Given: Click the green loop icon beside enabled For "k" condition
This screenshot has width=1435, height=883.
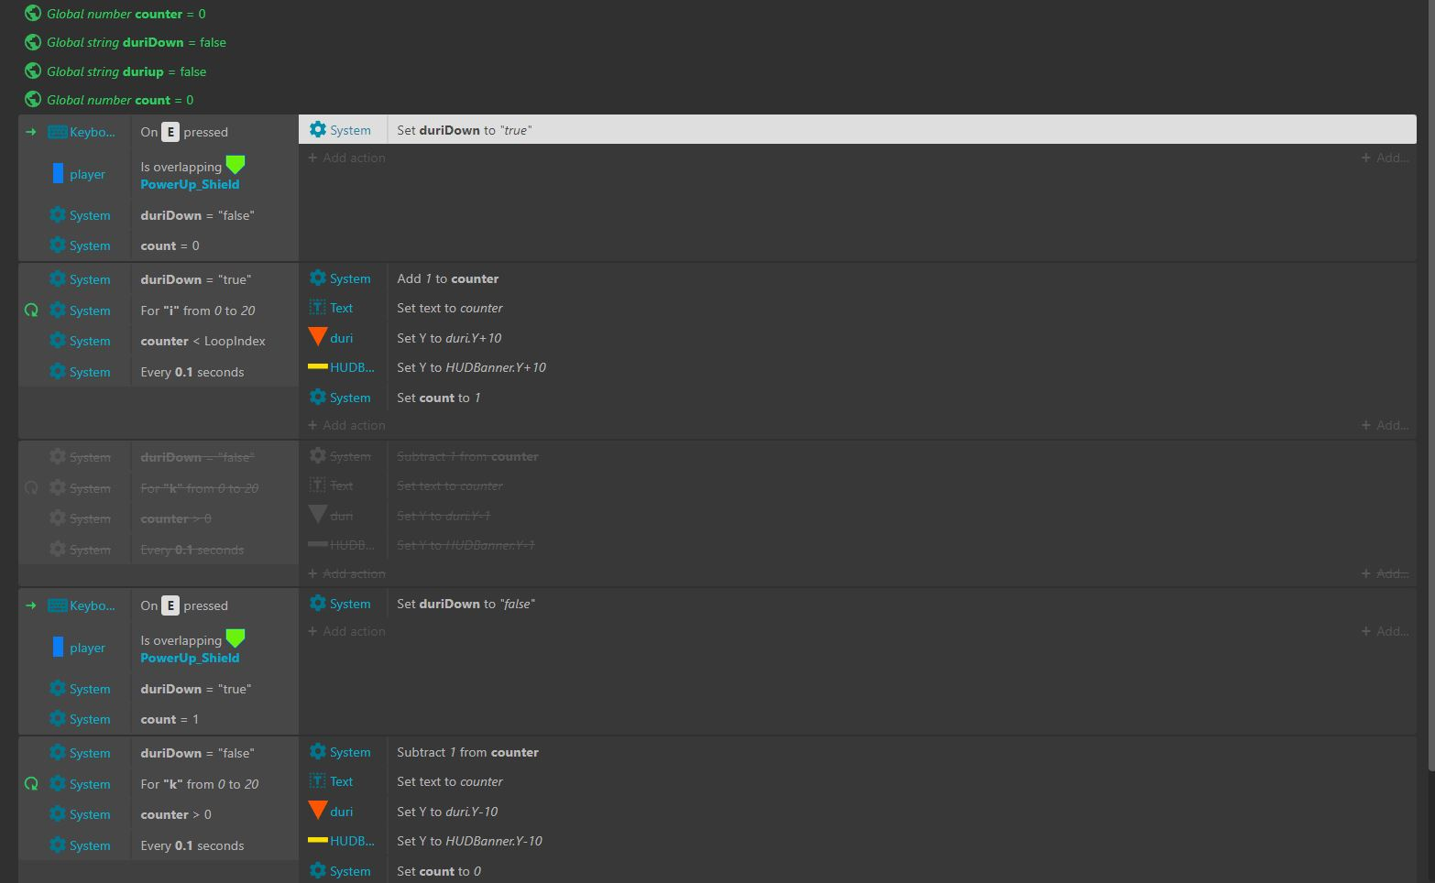Looking at the screenshot, I should tap(31, 784).
